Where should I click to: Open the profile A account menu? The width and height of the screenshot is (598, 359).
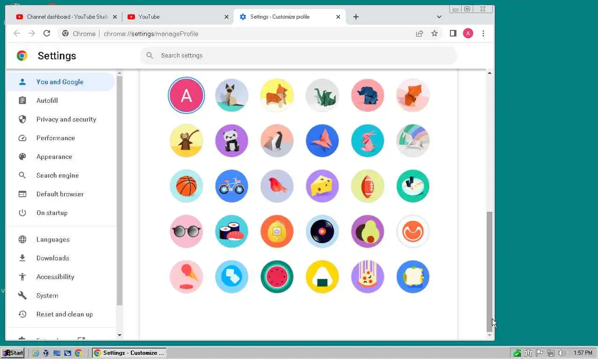coord(468,33)
